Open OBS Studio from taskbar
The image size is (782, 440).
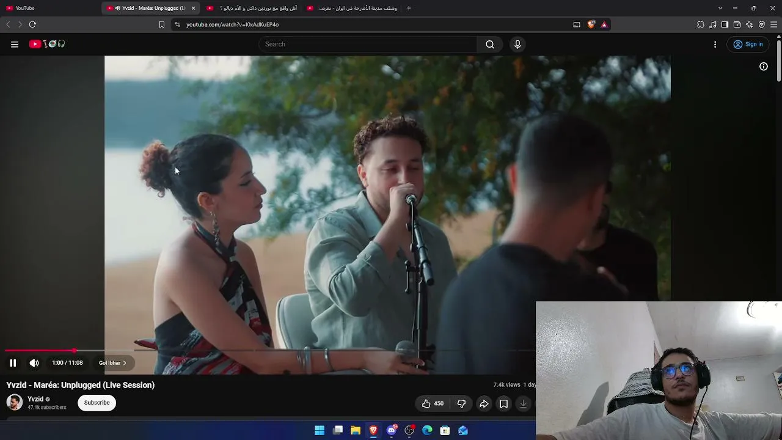pyautogui.click(x=409, y=431)
